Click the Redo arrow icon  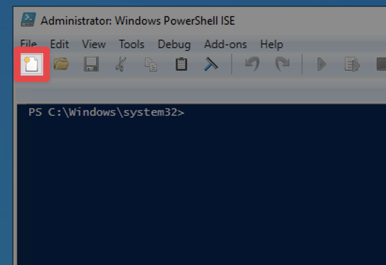click(x=282, y=64)
